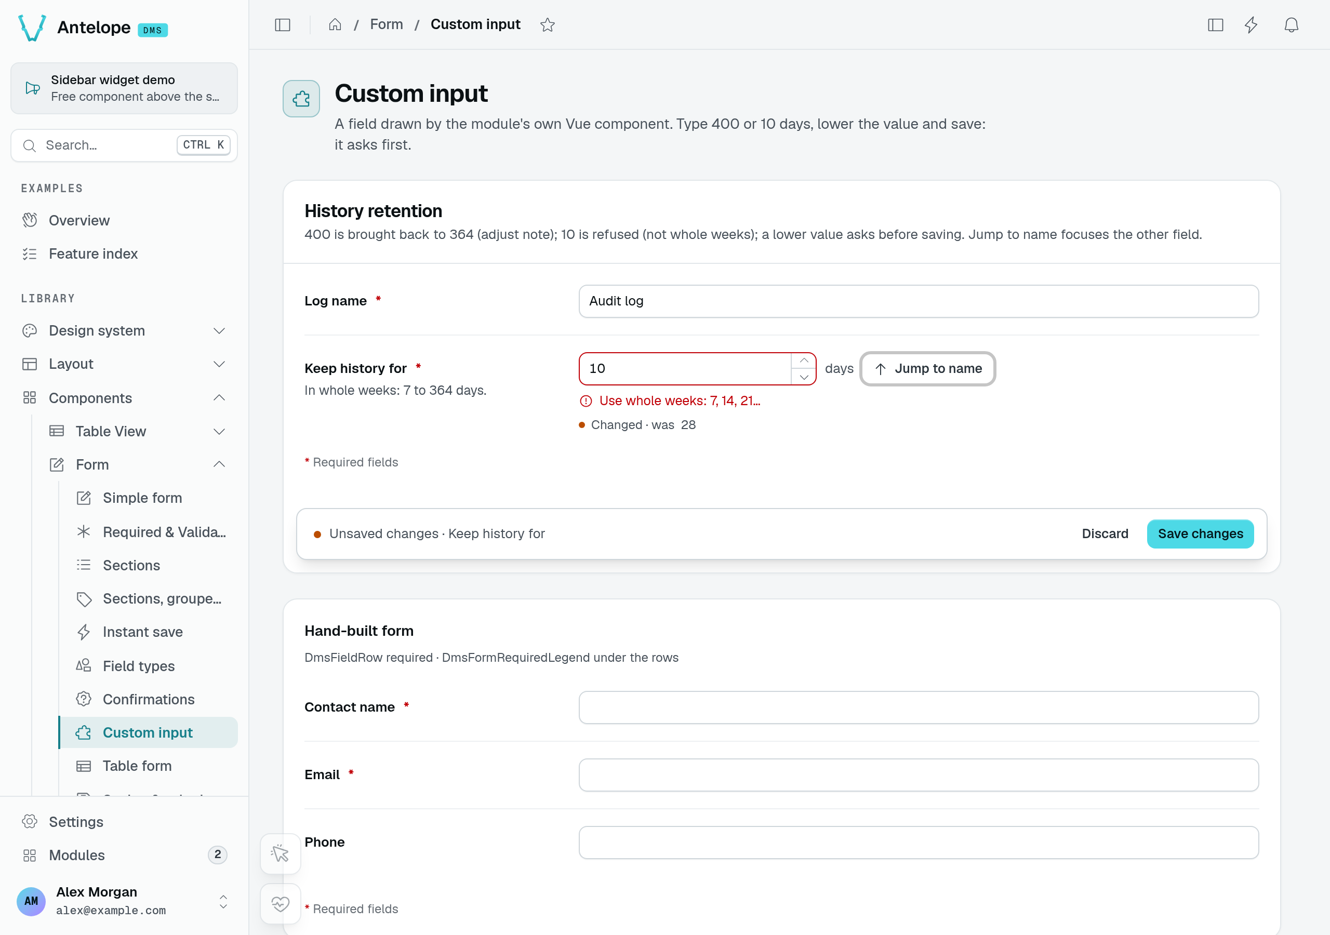This screenshot has height=935, width=1330.
Task: Open Alex Morgan account switcher
Action: coord(124,901)
